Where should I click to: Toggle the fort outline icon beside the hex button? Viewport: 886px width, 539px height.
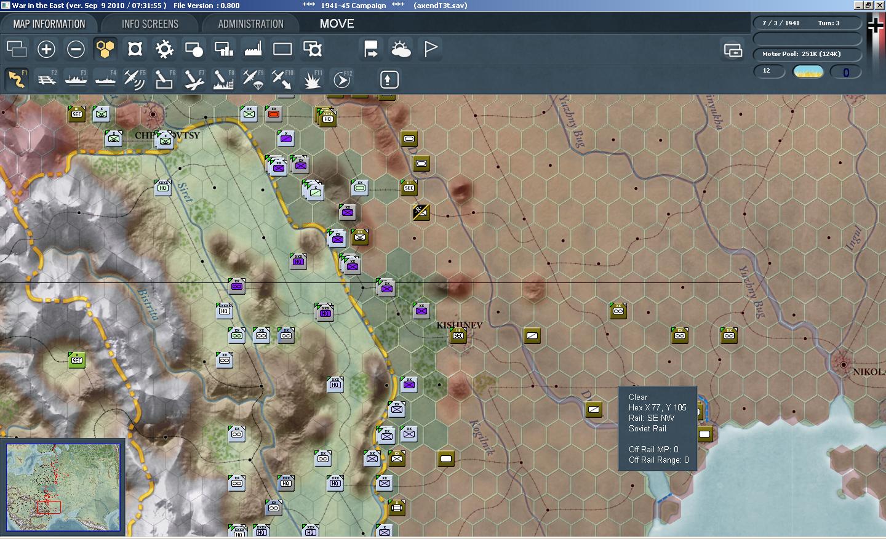coord(135,49)
